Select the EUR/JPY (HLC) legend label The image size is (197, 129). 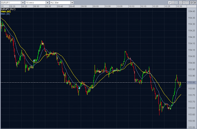[8, 9]
